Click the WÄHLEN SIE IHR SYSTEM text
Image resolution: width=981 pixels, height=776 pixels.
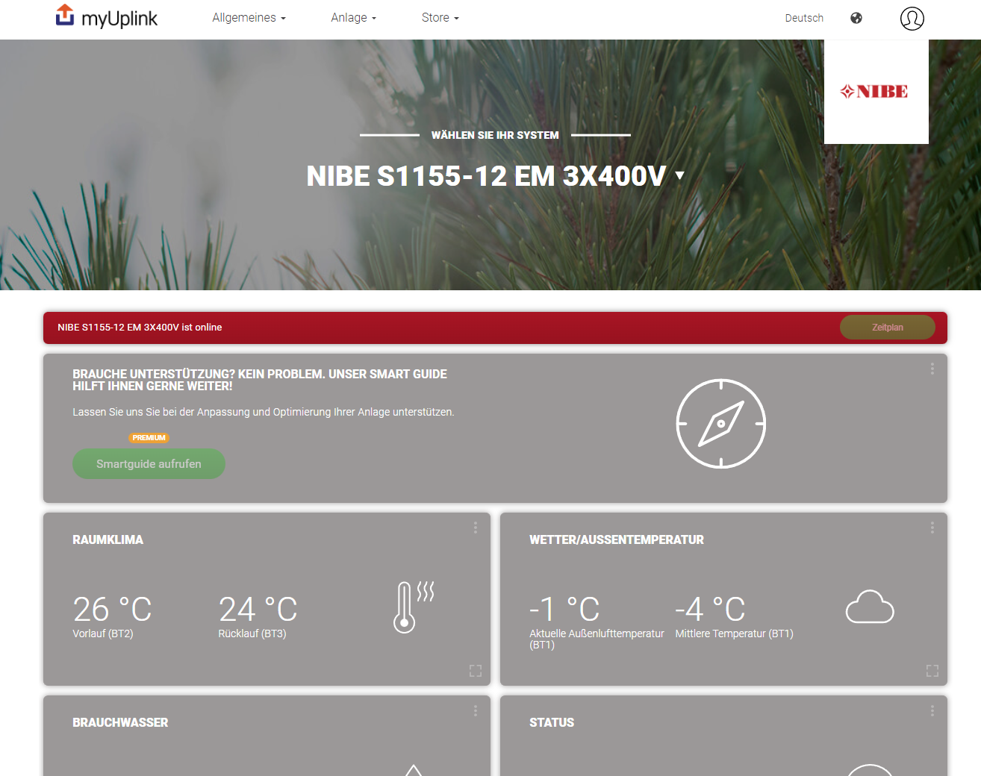pos(495,135)
